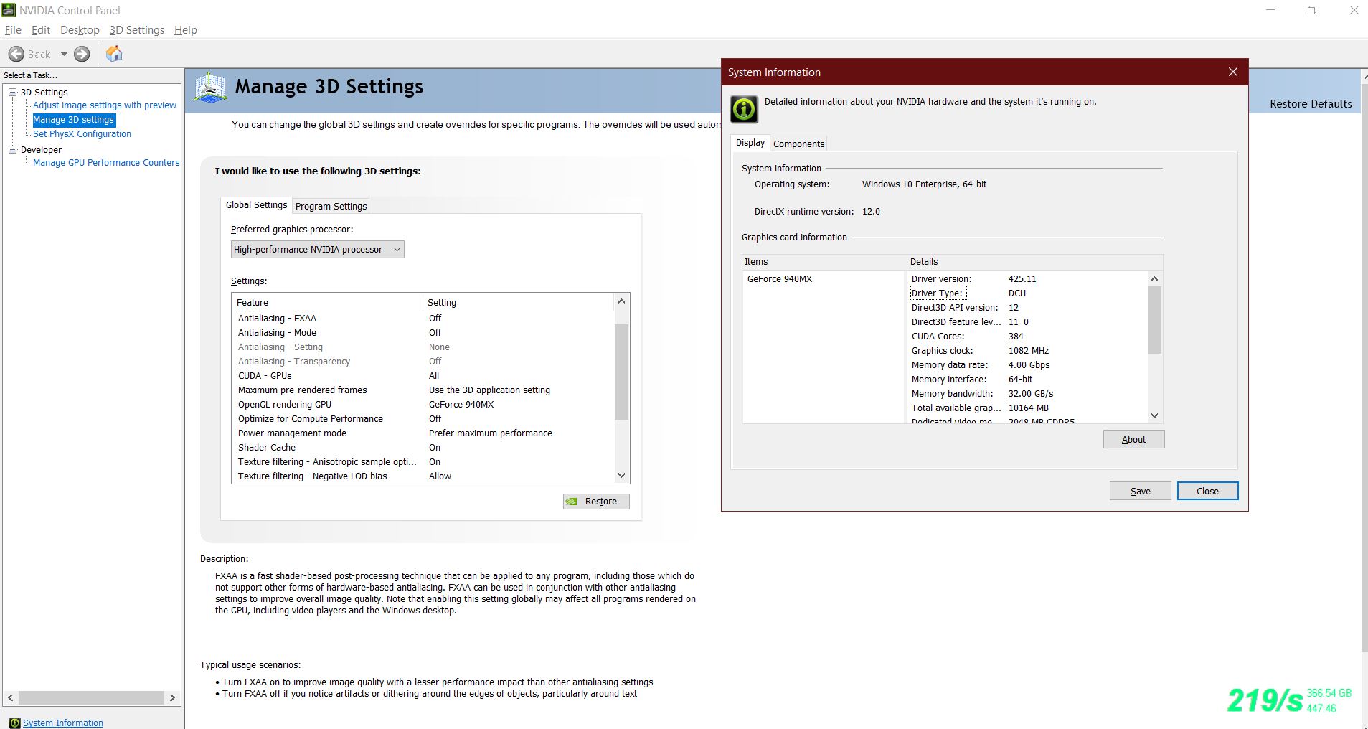Image resolution: width=1368 pixels, height=729 pixels.
Task: Open the Help menu
Action: pyautogui.click(x=186, y=29)
